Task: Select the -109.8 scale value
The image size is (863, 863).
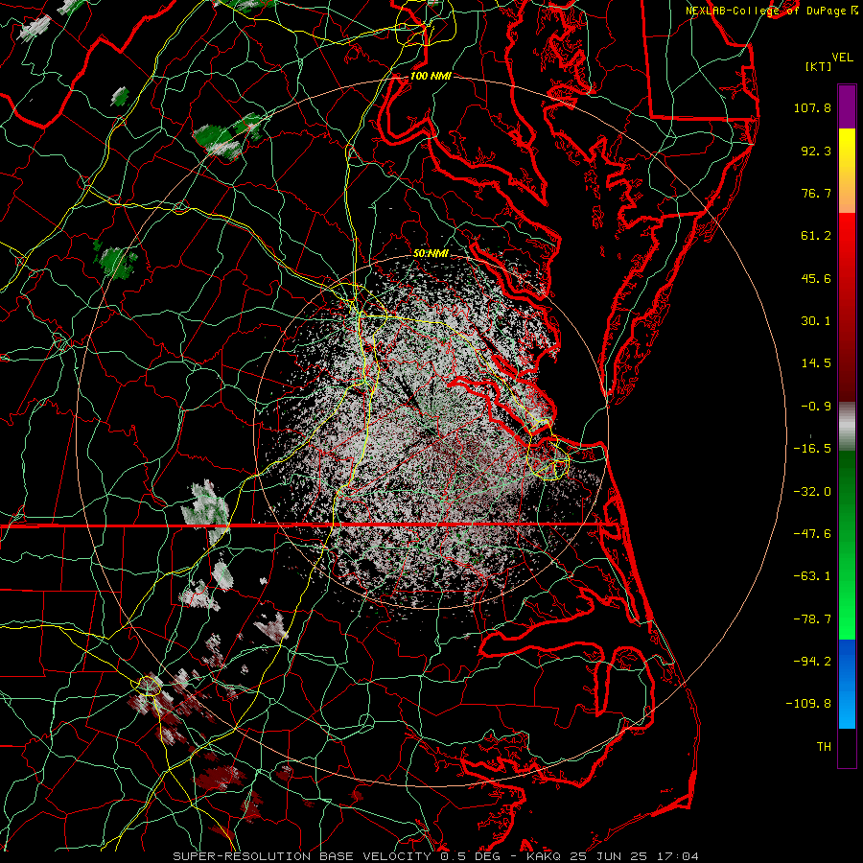Action: (x=808, y=704)
